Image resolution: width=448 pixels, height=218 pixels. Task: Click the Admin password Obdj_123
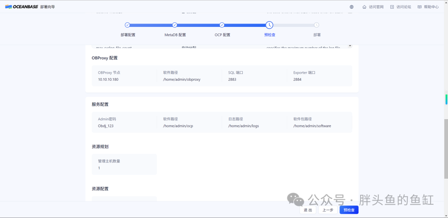tap(106, 126)
